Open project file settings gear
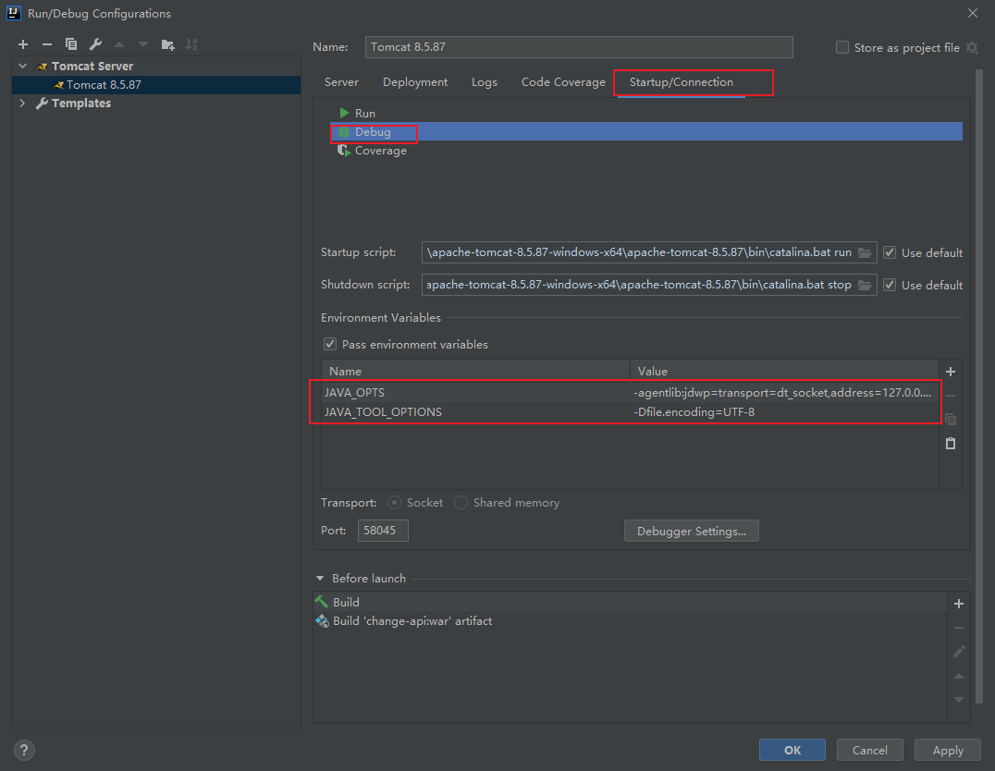995x771 pixels. (x=972, y=47)
